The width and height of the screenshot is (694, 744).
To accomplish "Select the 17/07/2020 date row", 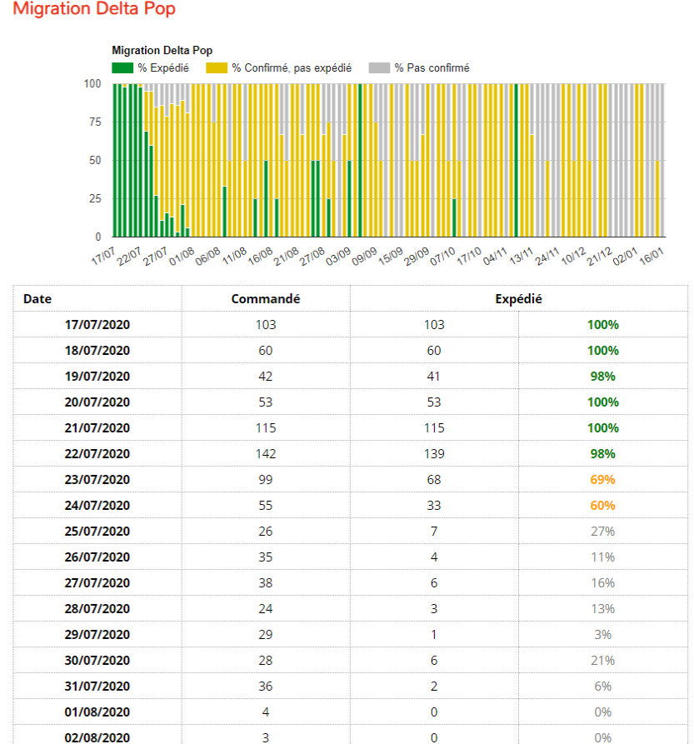I will coord(97,324).
